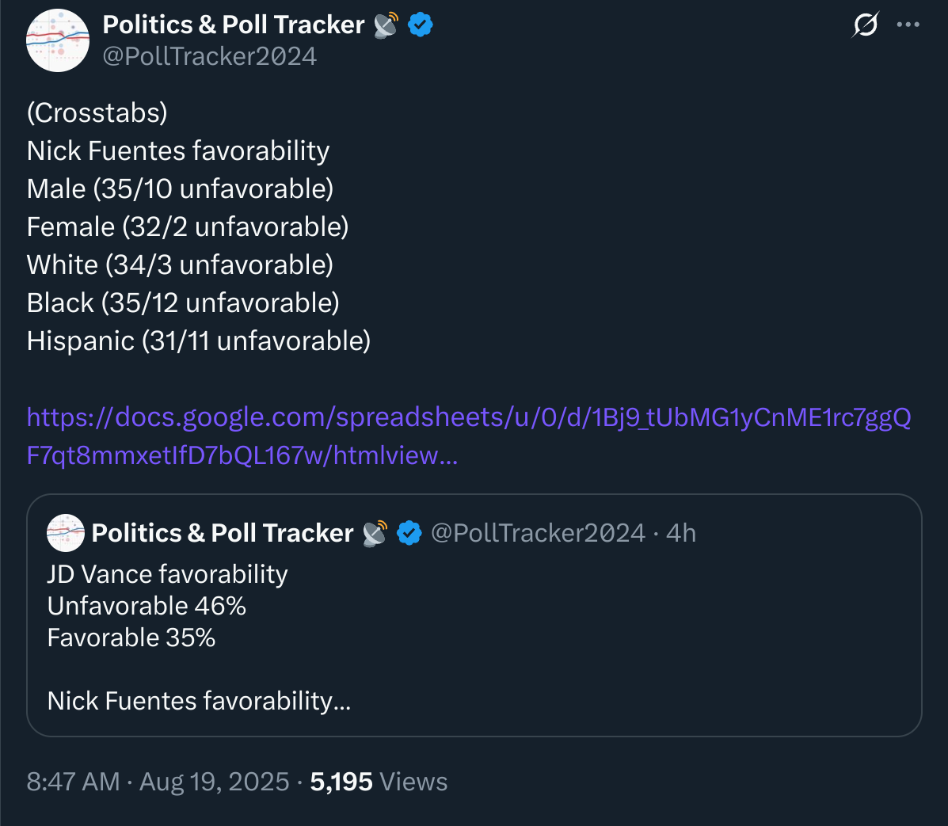
Task: Click the "Hispanic (31/11 unfavorable)" line of text
Action: [199, 341]
